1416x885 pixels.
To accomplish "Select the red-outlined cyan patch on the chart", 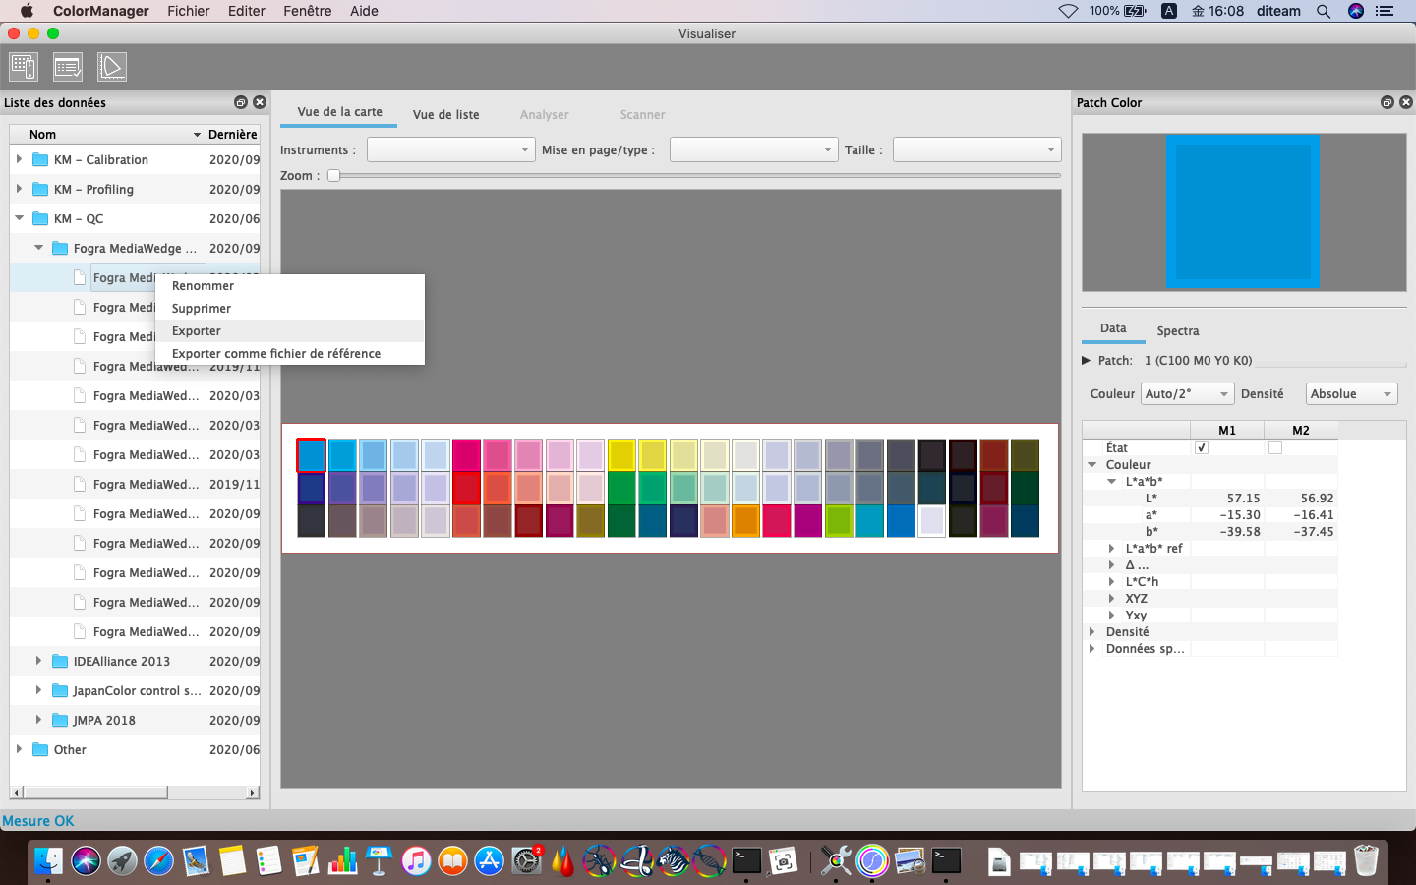I will (x=312, y=455).
